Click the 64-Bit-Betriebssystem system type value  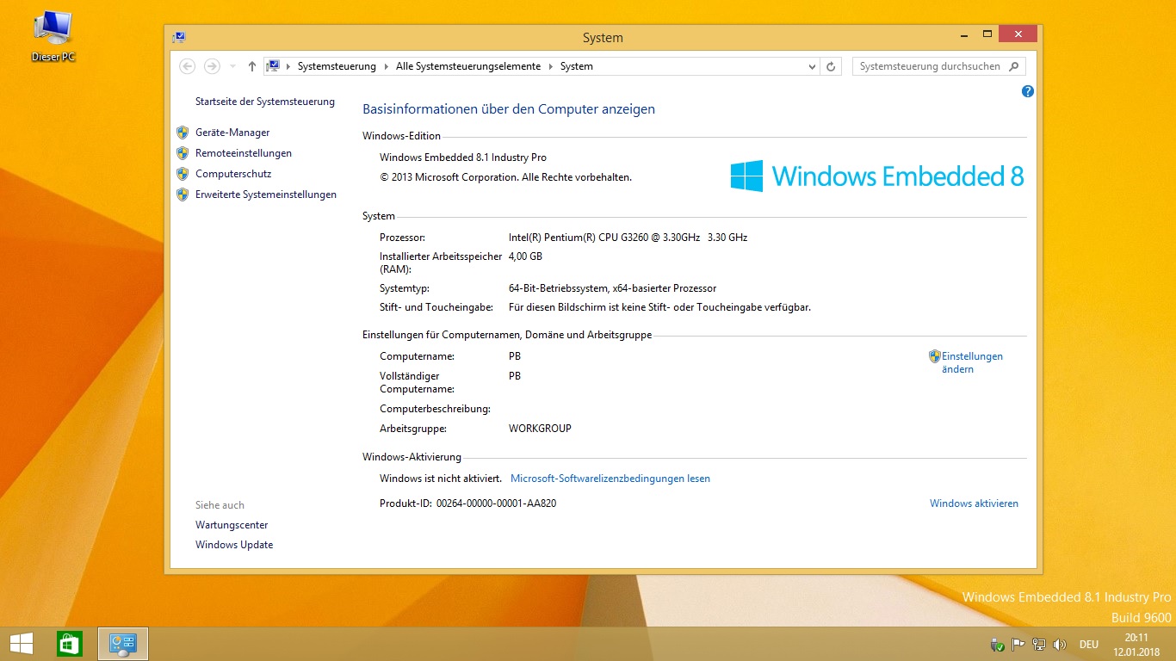point(612,288)
